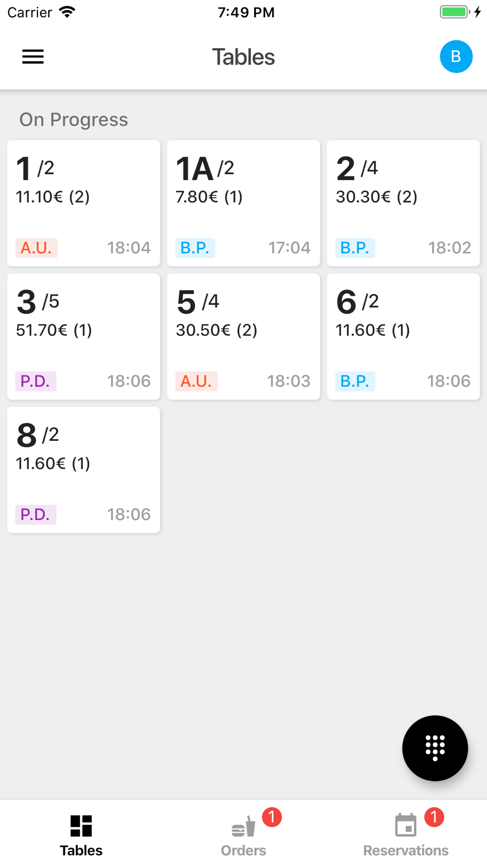Viewport: 487px width, 866px height.
Task: Tap the A.U. tag on table 5
Action: coord(196,381)
